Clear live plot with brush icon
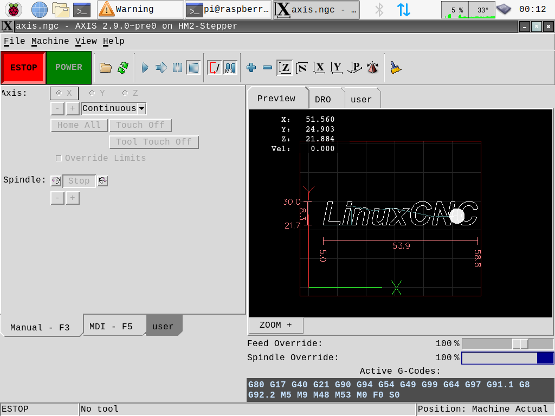The height and width of the screenshot is (416, 555). [395, 68]
